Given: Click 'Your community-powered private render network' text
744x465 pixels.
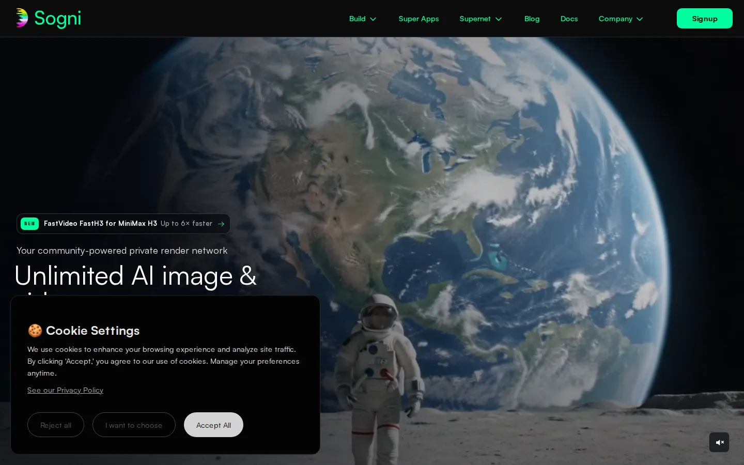Looking at the screenshot, I should (x=122, y=251).
